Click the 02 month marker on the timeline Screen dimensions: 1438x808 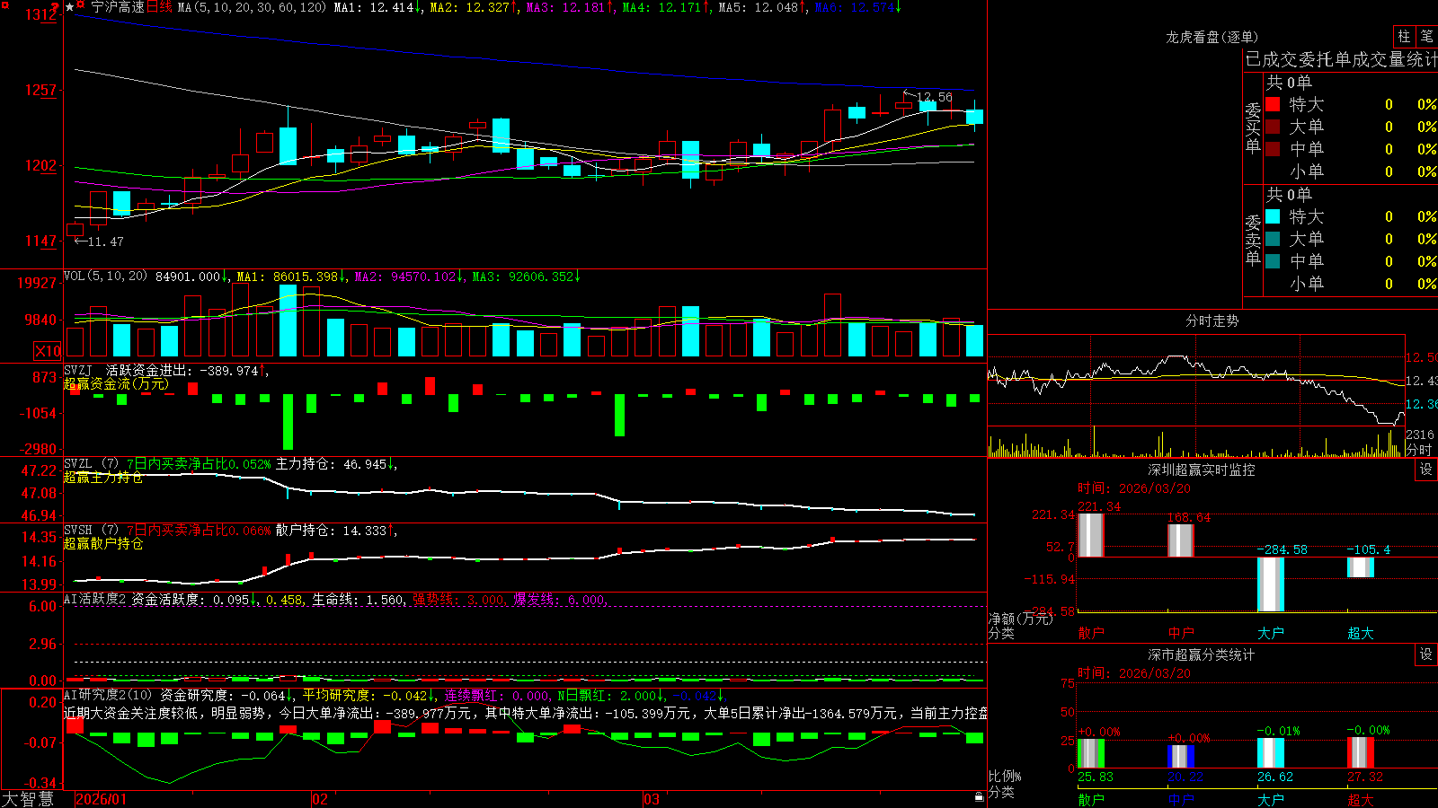(320, 799)
